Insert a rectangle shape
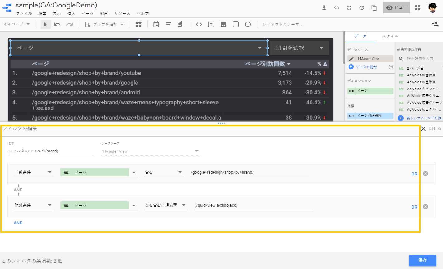The height and width of the screenshot is (269, 443). pyautogui.click(x=236, y=24)
